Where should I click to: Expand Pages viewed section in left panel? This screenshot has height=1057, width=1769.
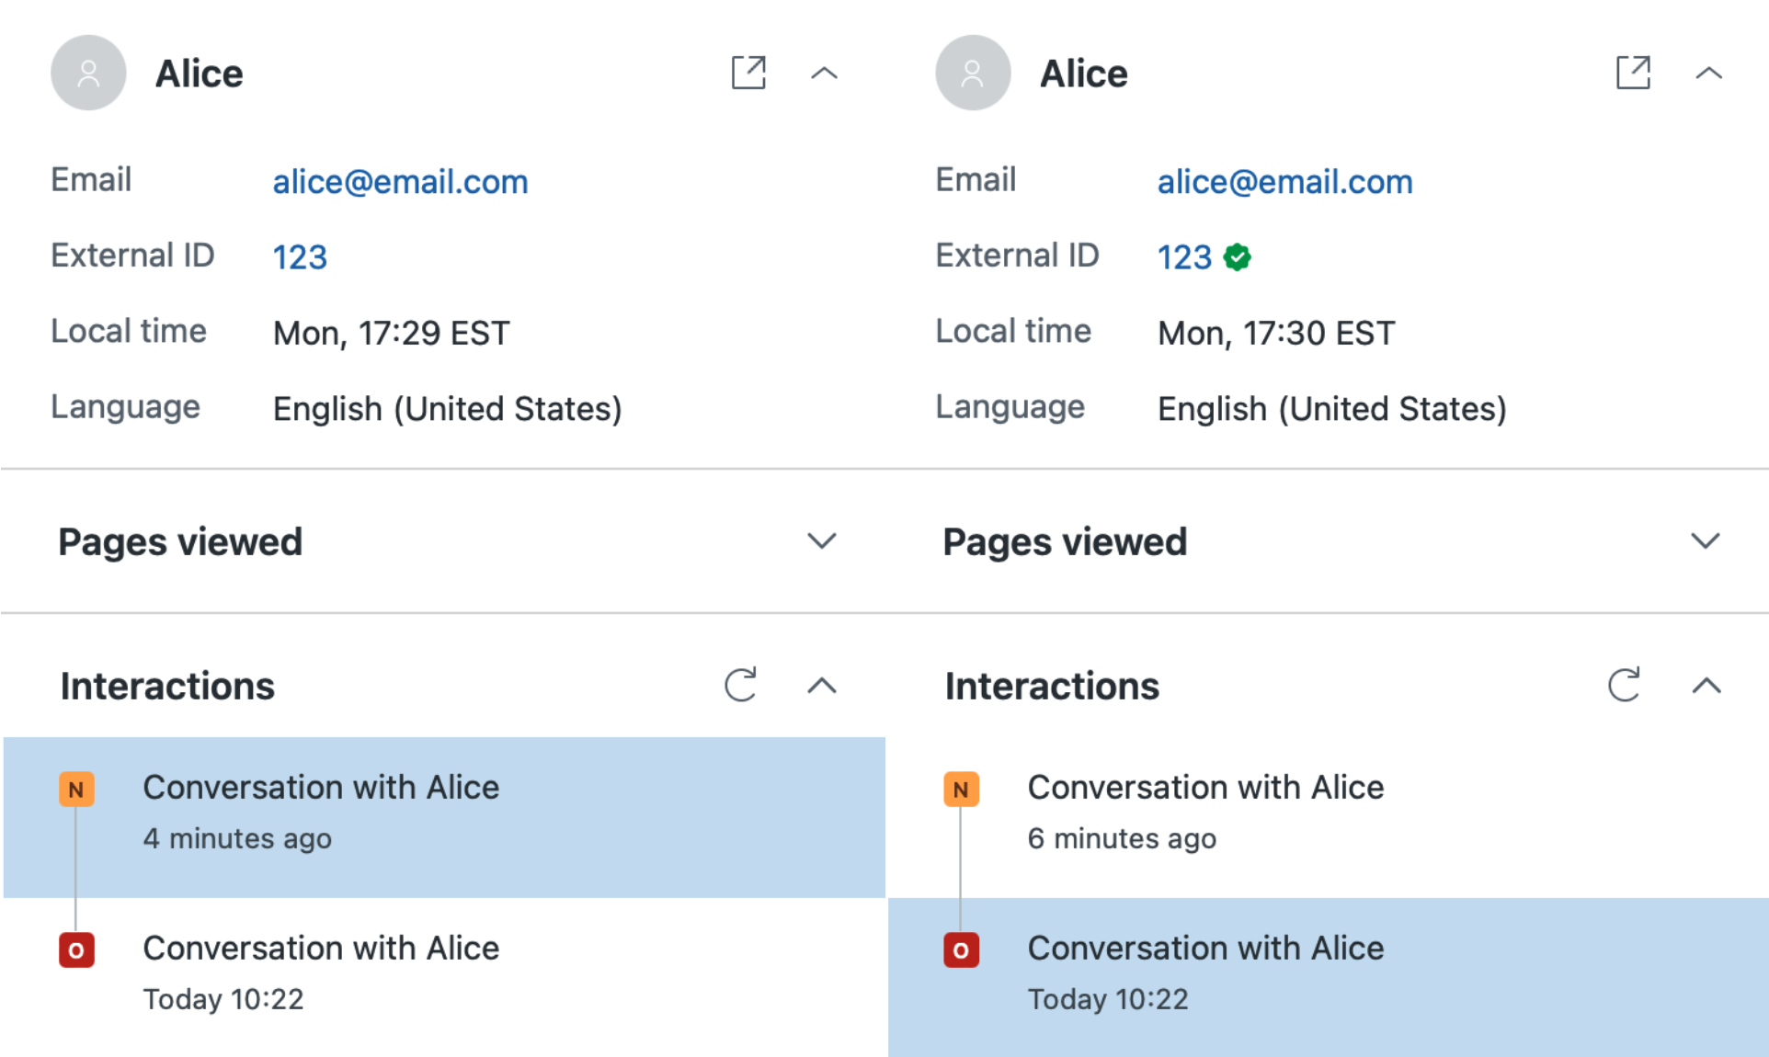pos(821,540)
